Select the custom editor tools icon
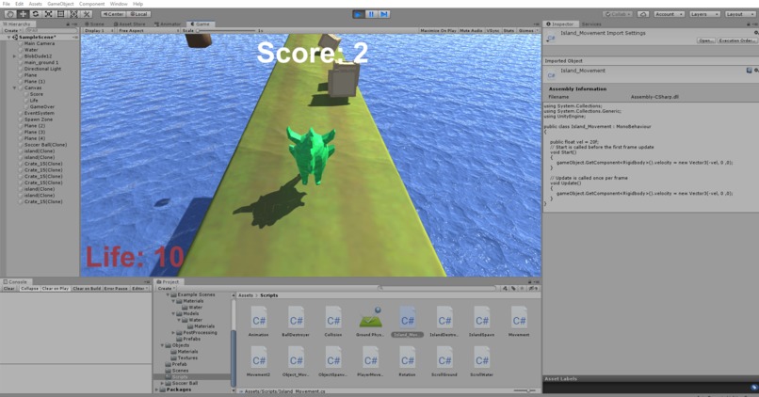759x397 pixels. (x=86, y=14)
